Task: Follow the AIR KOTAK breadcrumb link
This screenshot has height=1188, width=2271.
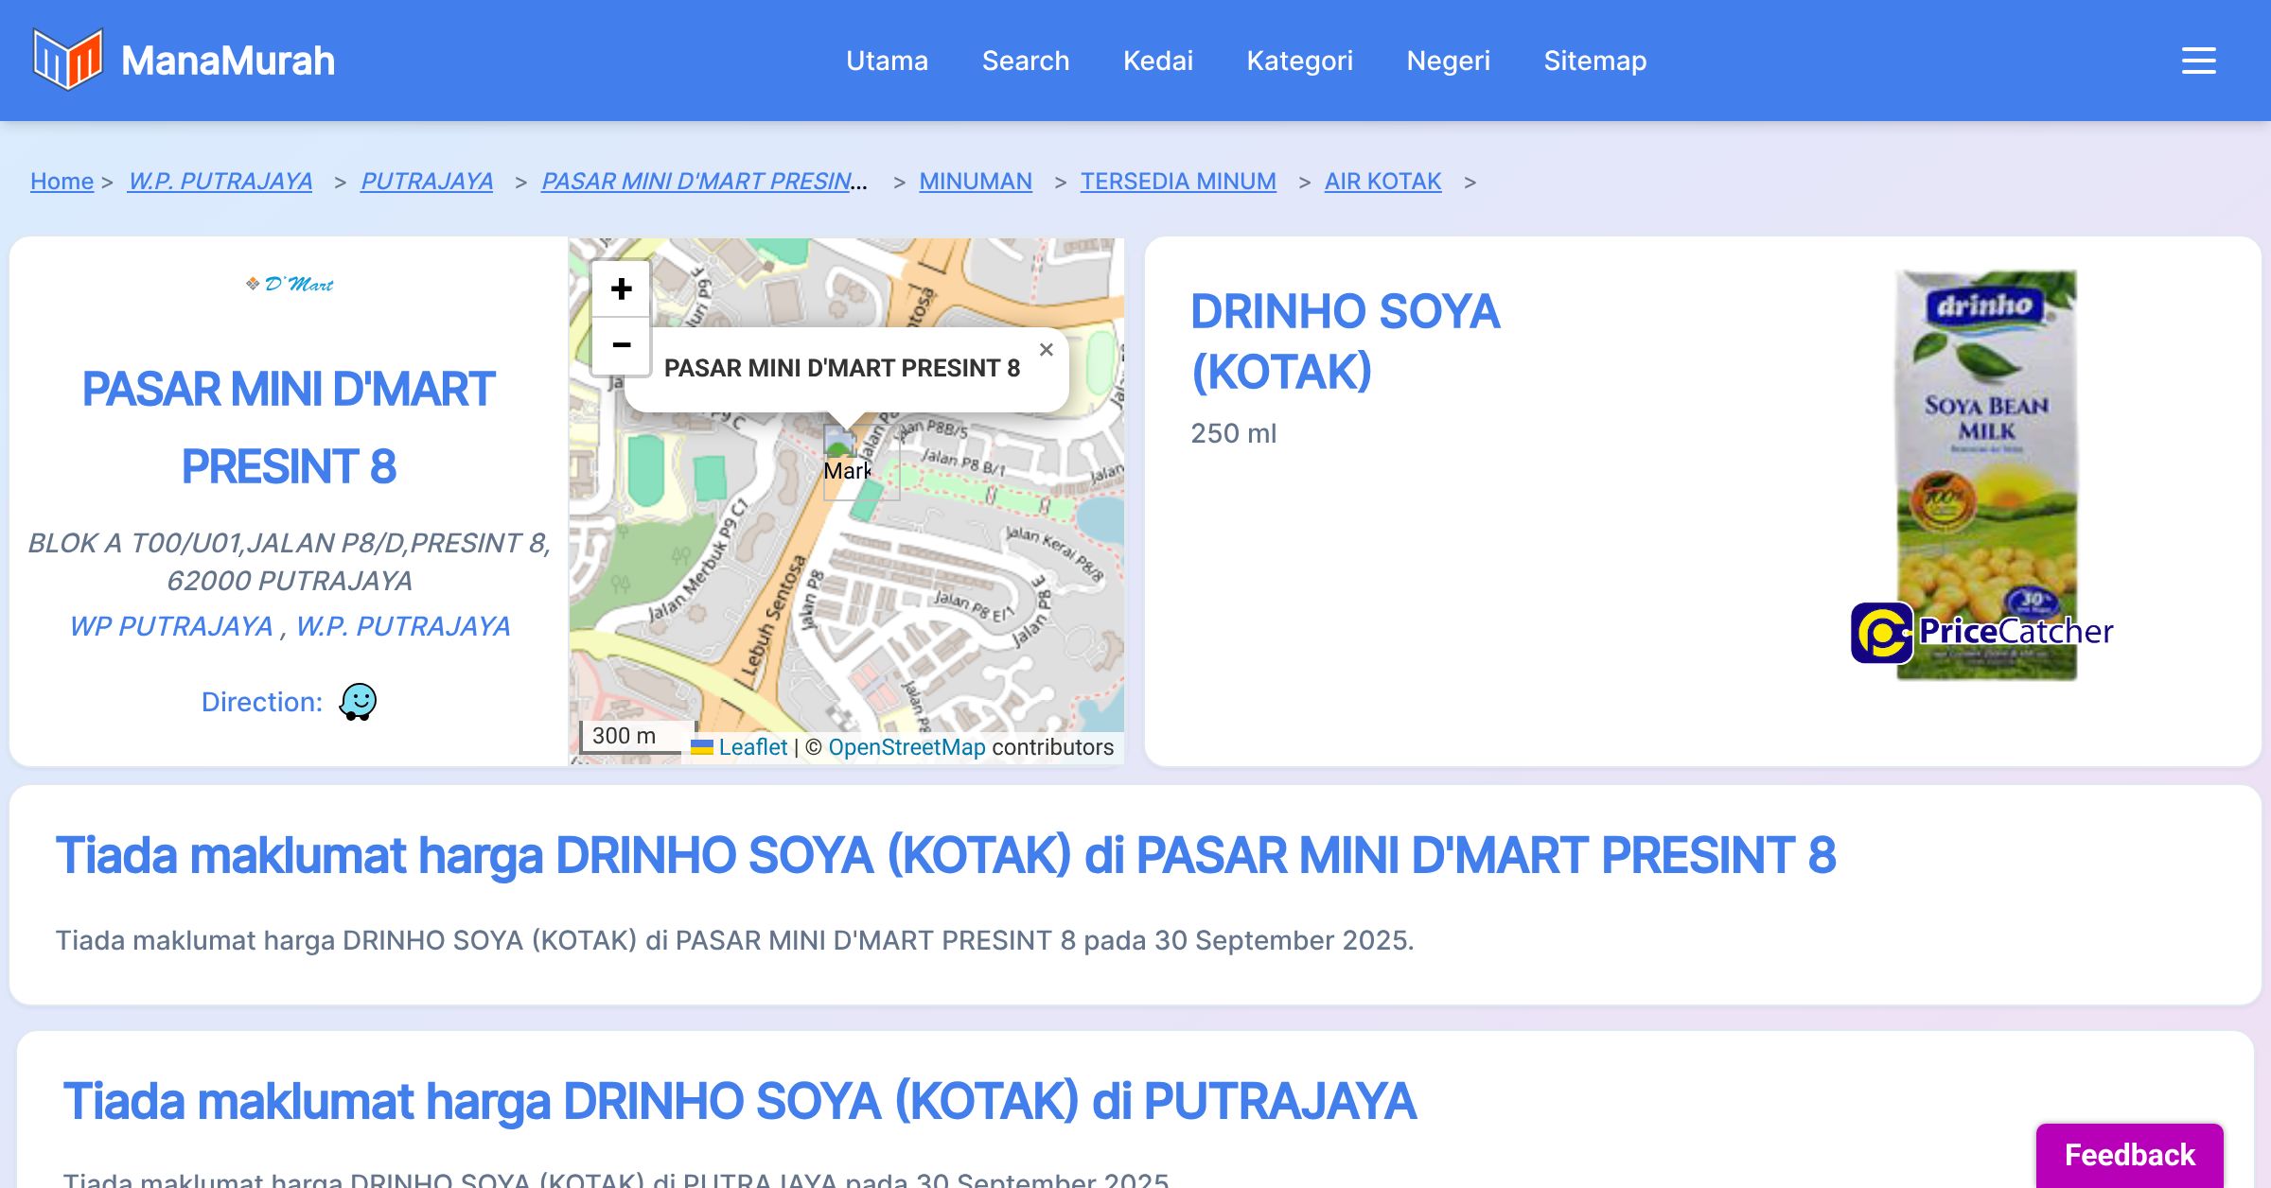Action: [1382, 181]
